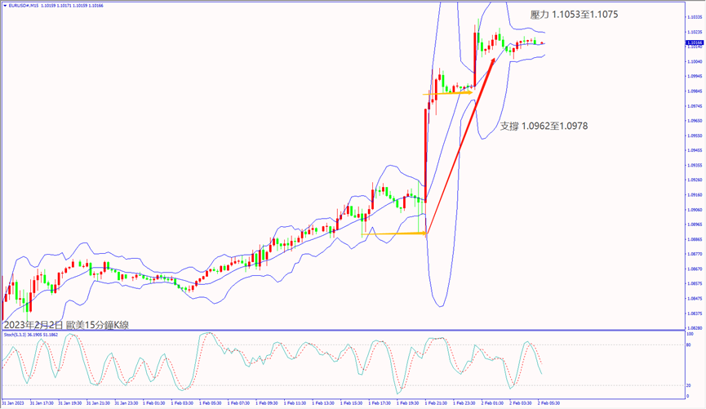Select the resistance annotation 壓力 1.1053至1.1075
Screen dimensions: 706x409
point(557,14)
